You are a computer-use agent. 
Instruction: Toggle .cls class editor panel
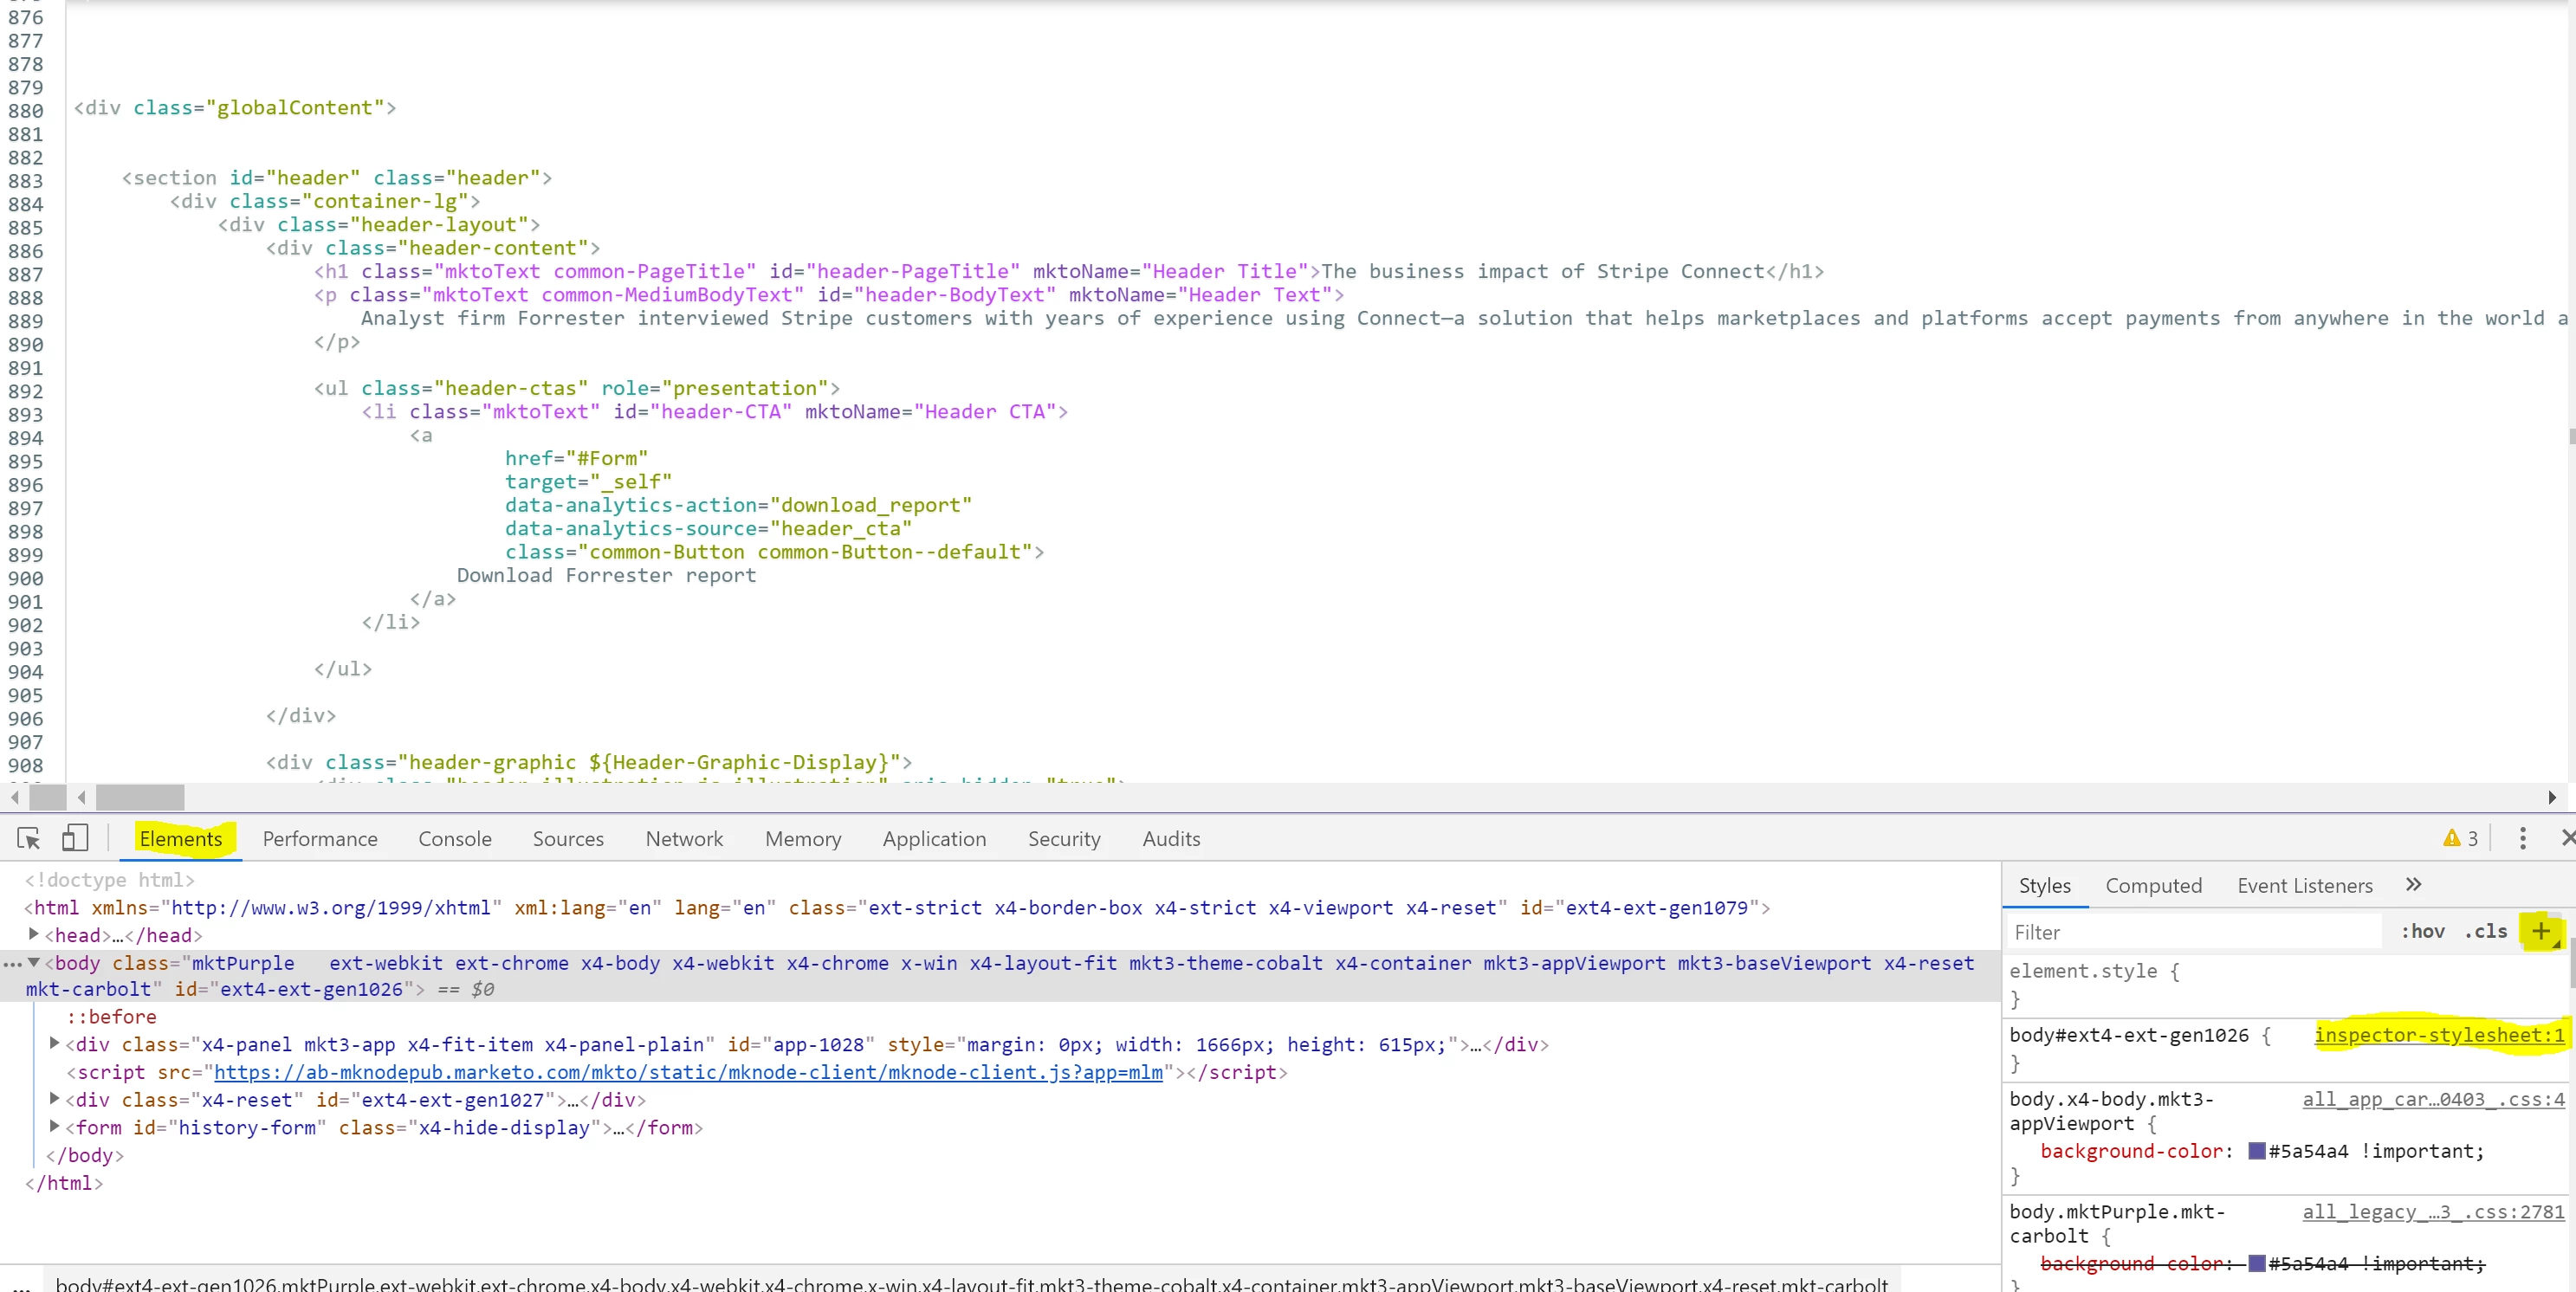2486,931
